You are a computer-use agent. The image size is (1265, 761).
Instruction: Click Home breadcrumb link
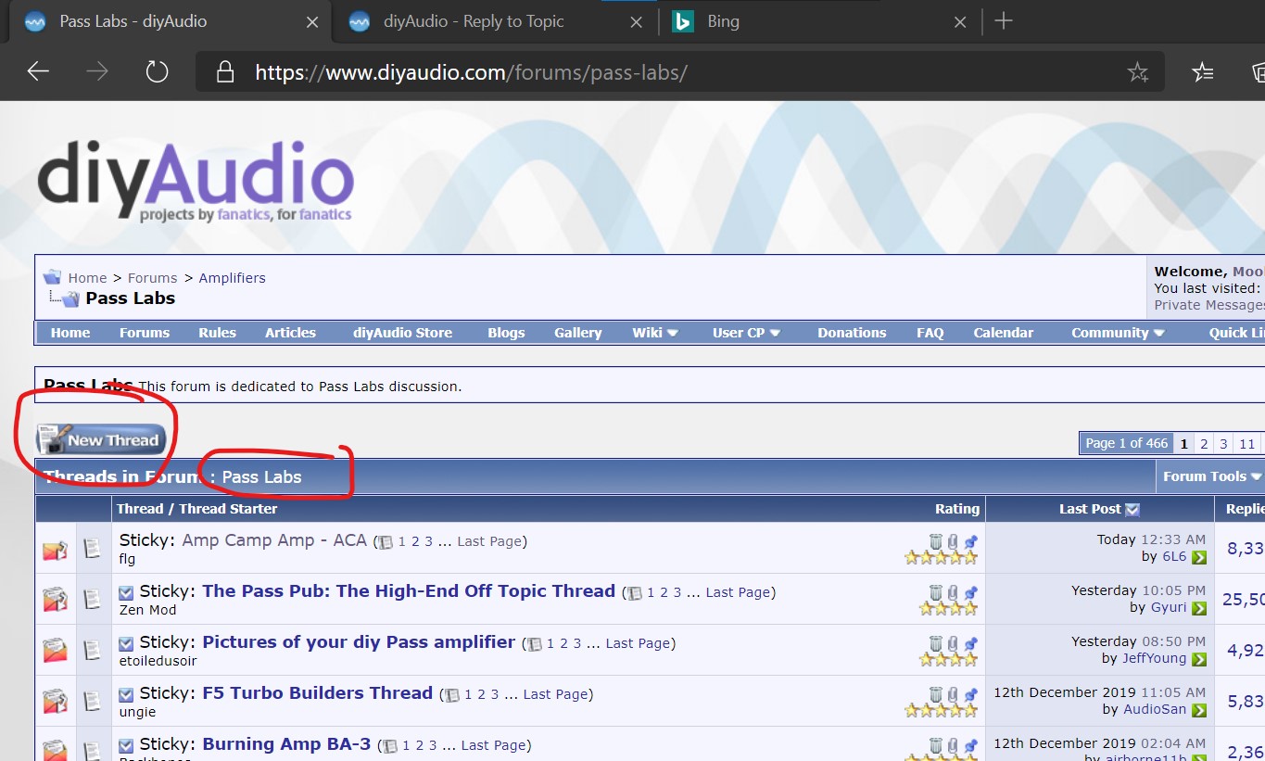[87, 278]
